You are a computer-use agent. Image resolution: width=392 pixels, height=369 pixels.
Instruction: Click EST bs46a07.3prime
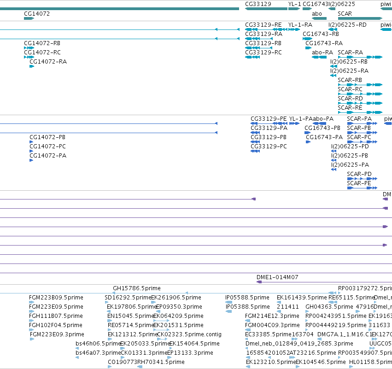pyautogui.click(x=98, y=353)
